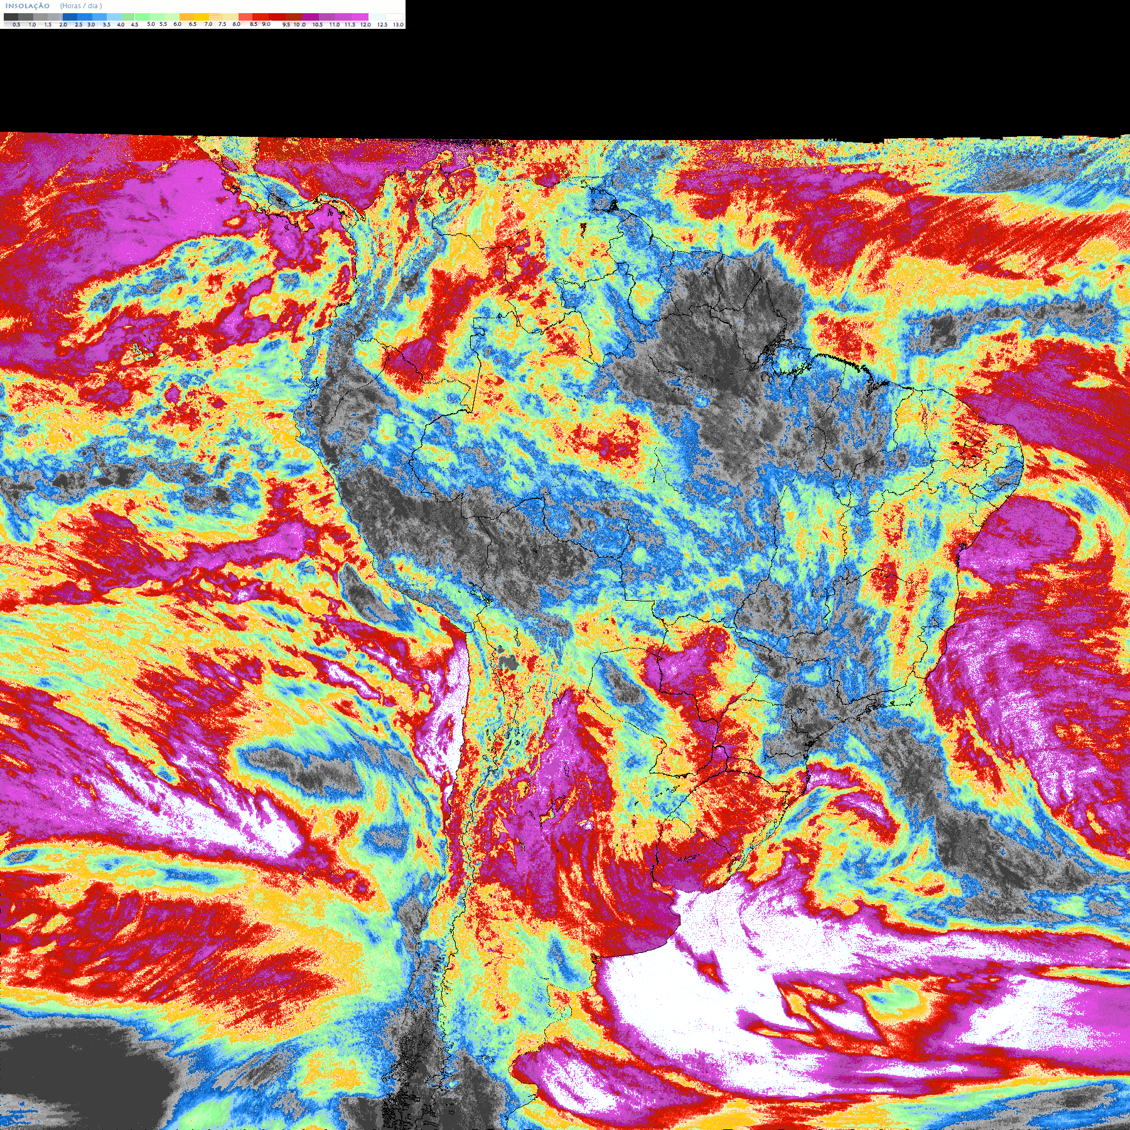This screenshot has height=1130, width=1130.
Task: Click the darkest gray legend swatch above 0.5
Action: tap(11, 17)
